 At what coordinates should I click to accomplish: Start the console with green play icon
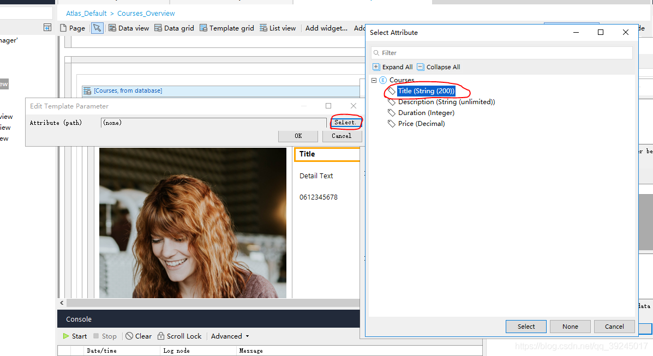[x=66, y=336]
